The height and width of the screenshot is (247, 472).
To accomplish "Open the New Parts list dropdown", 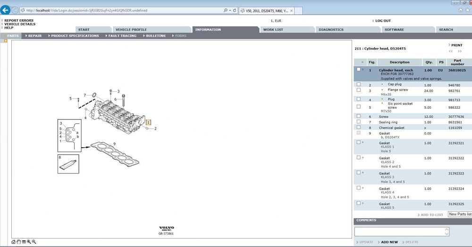I will point(460,214).
